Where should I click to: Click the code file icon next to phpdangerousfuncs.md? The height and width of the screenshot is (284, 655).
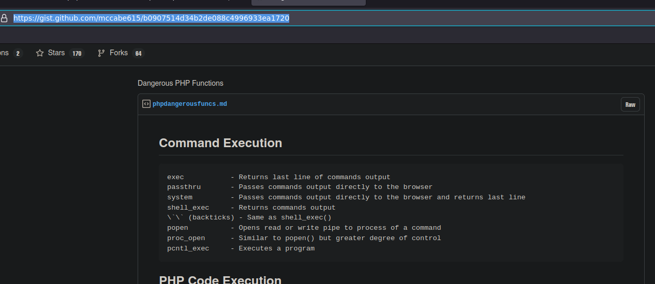(x=146, y=104)
